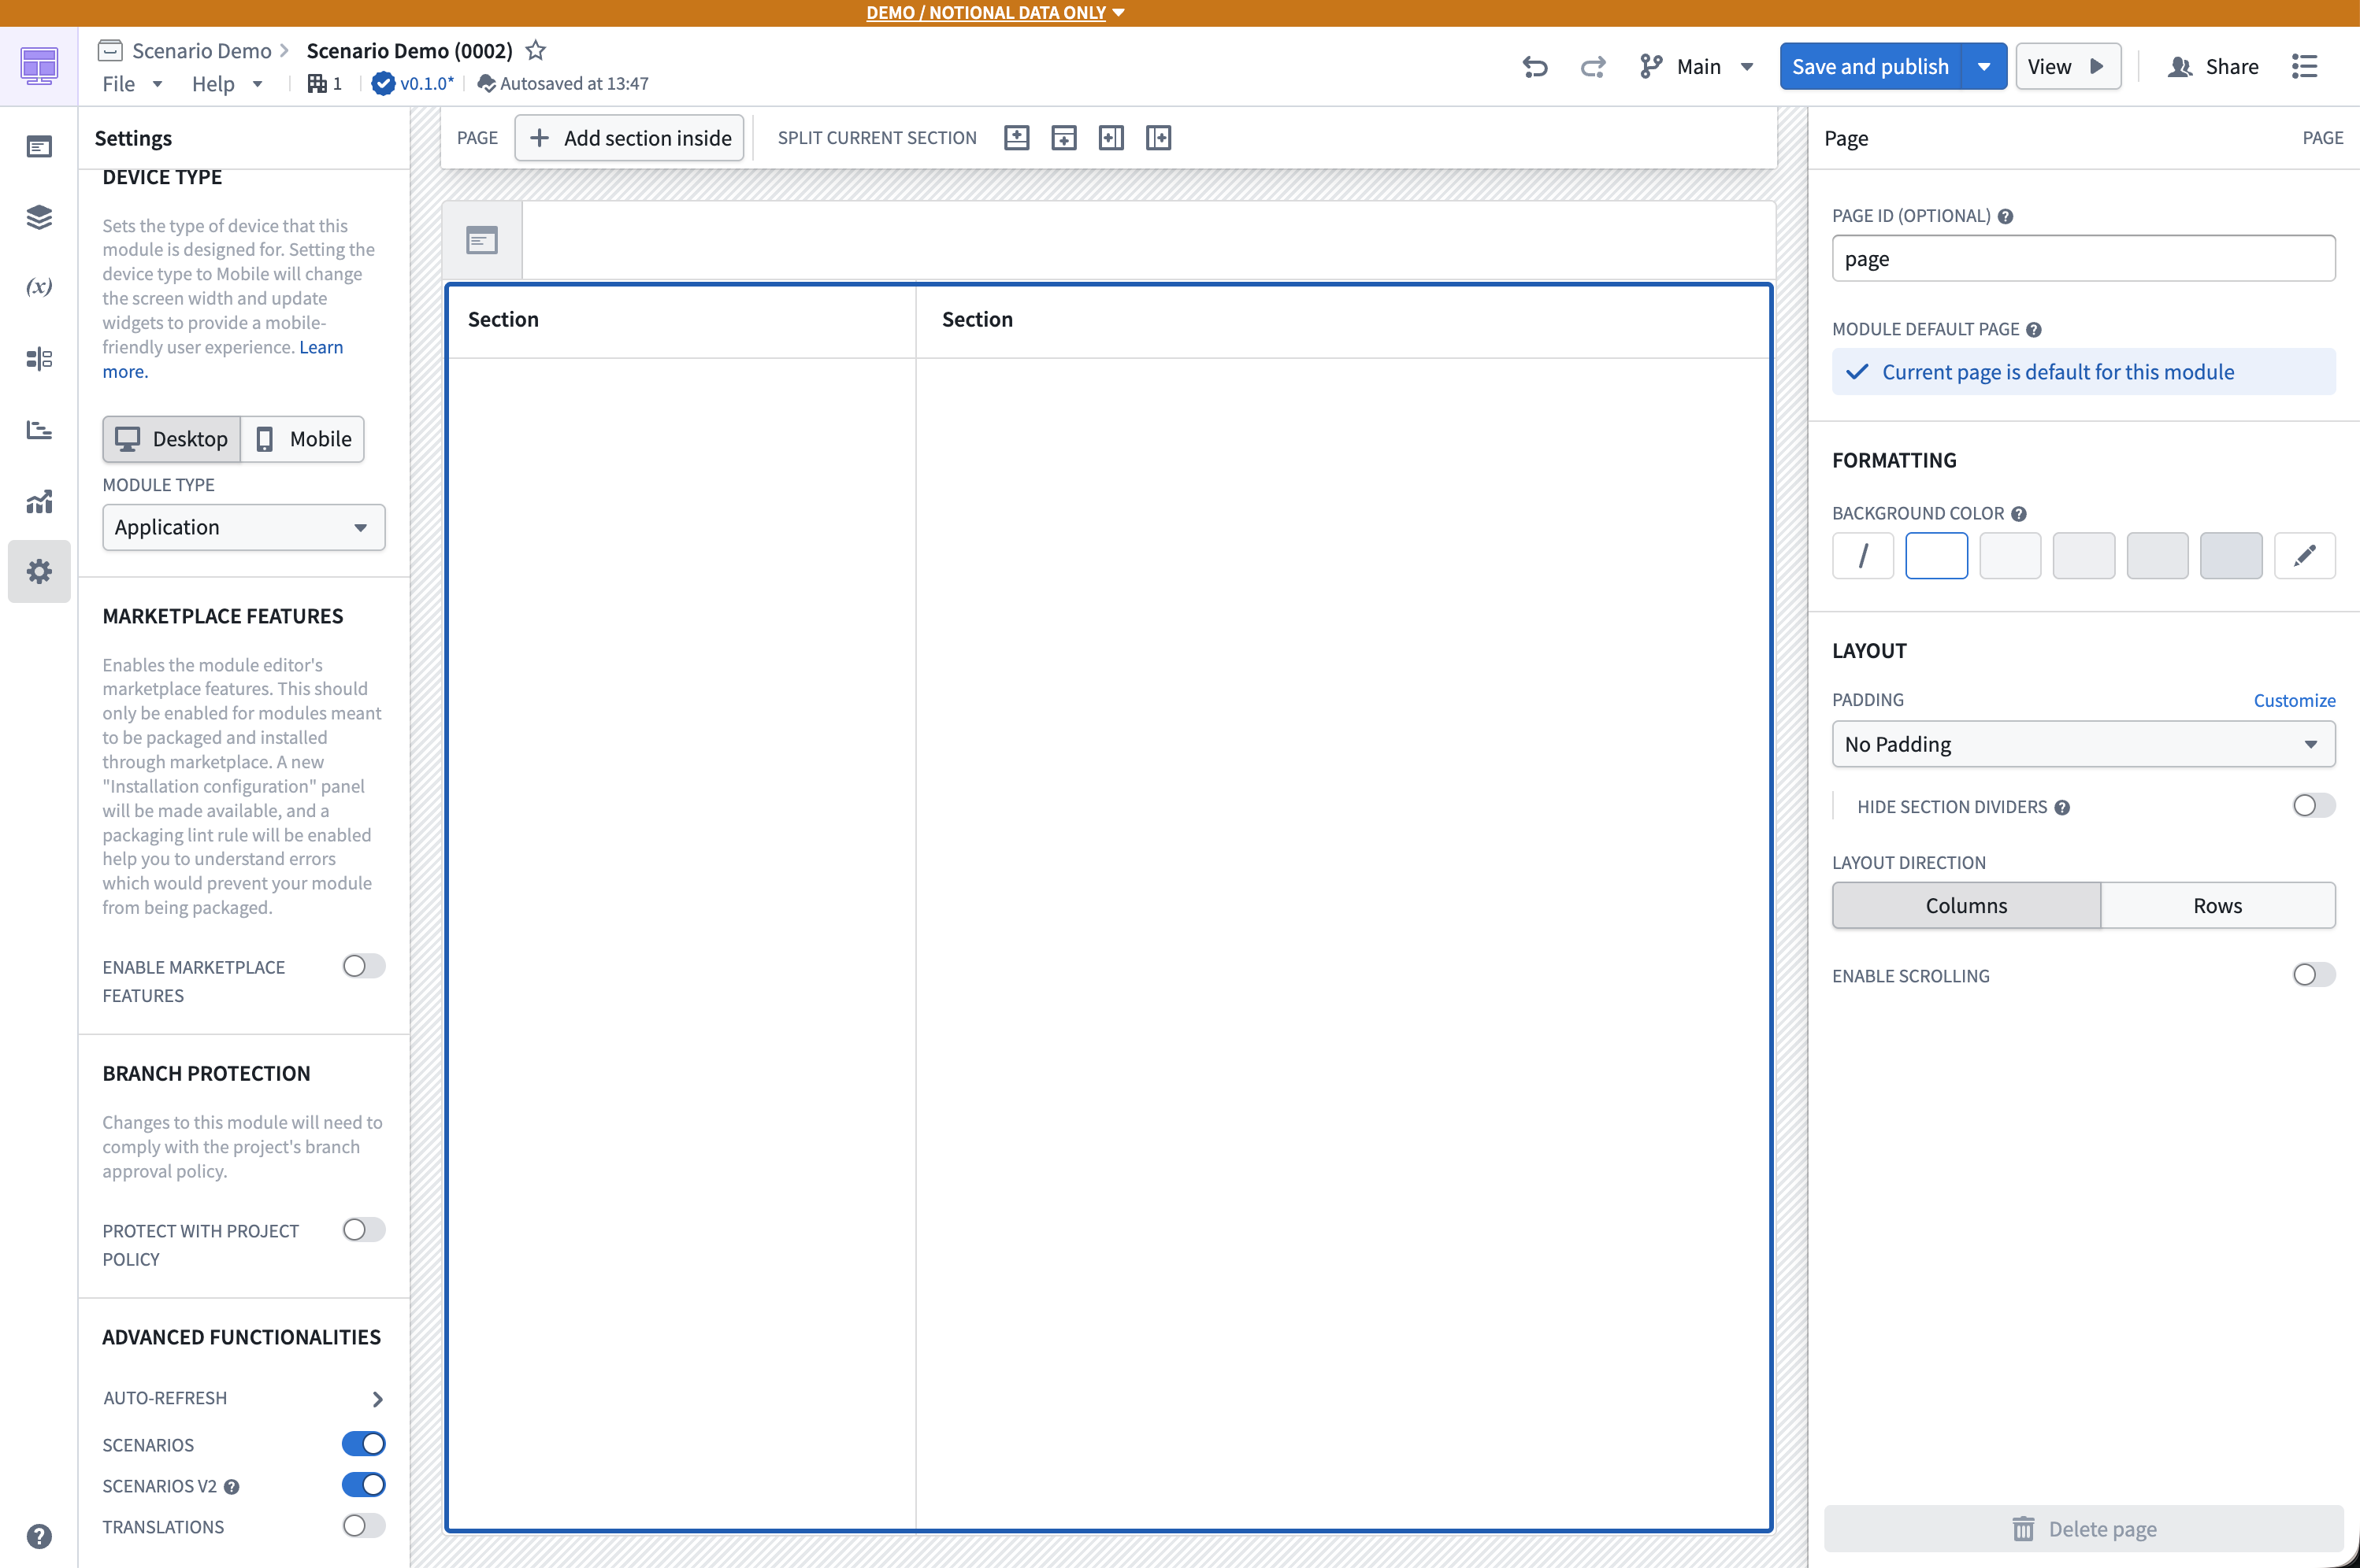Viewport: 2360px width, 1568px height.
Task: Click Add section inside button
Action: point(629,138)
